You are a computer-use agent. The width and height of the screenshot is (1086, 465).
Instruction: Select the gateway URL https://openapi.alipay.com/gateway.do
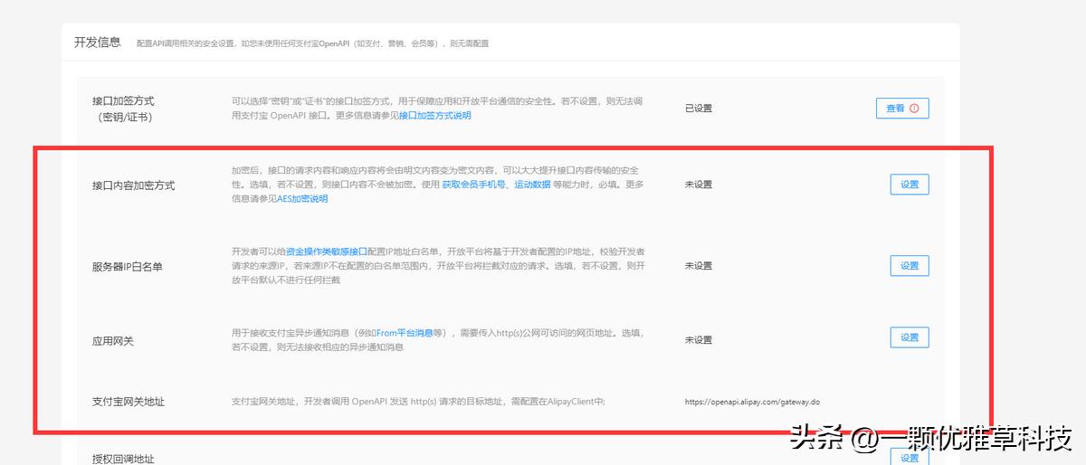pos(752,402)
